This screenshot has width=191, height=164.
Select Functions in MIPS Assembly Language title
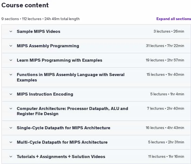pyautogui.click(x=71, y=77)
